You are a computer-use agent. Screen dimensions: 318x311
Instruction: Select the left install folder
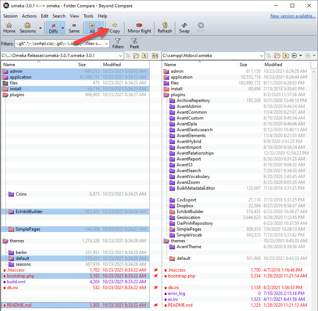(75, 89)
